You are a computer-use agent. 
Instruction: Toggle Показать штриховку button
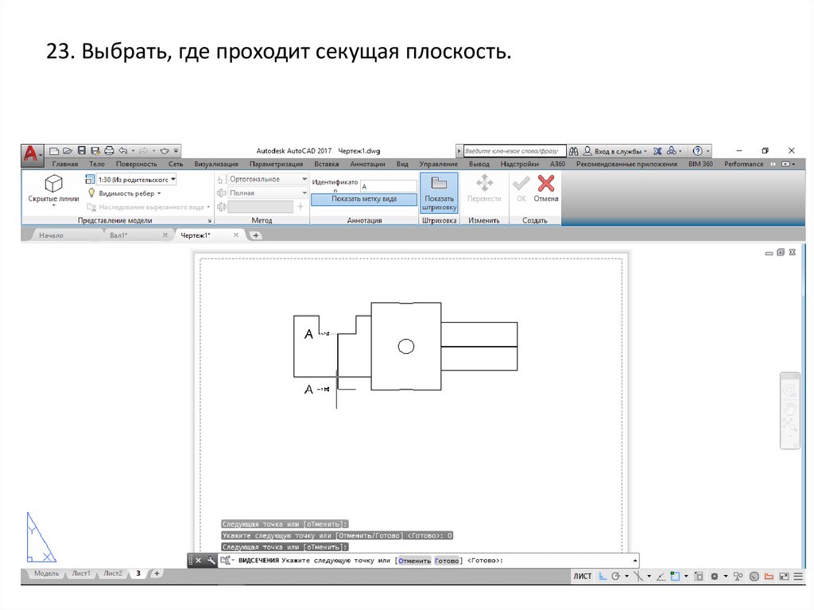pos(439,193)
